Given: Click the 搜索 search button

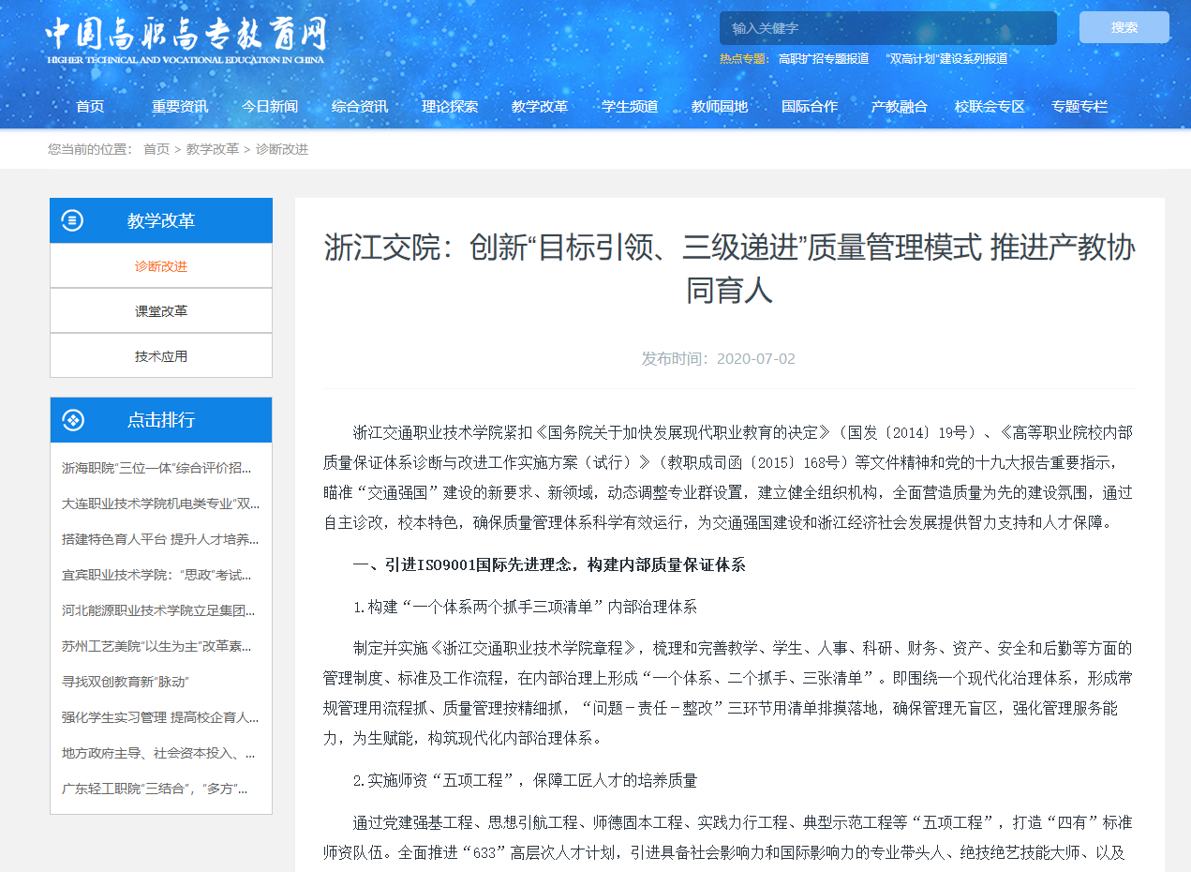Looking at the screenshot, I should tap(1124, 28).
